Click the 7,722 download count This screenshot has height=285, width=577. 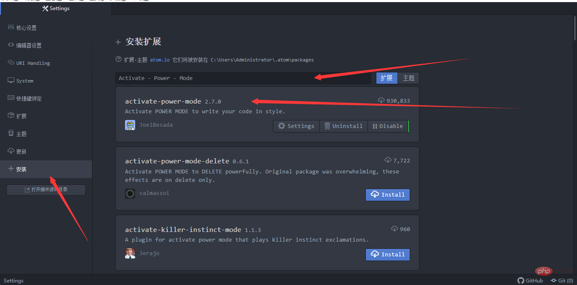coord(402,161)
